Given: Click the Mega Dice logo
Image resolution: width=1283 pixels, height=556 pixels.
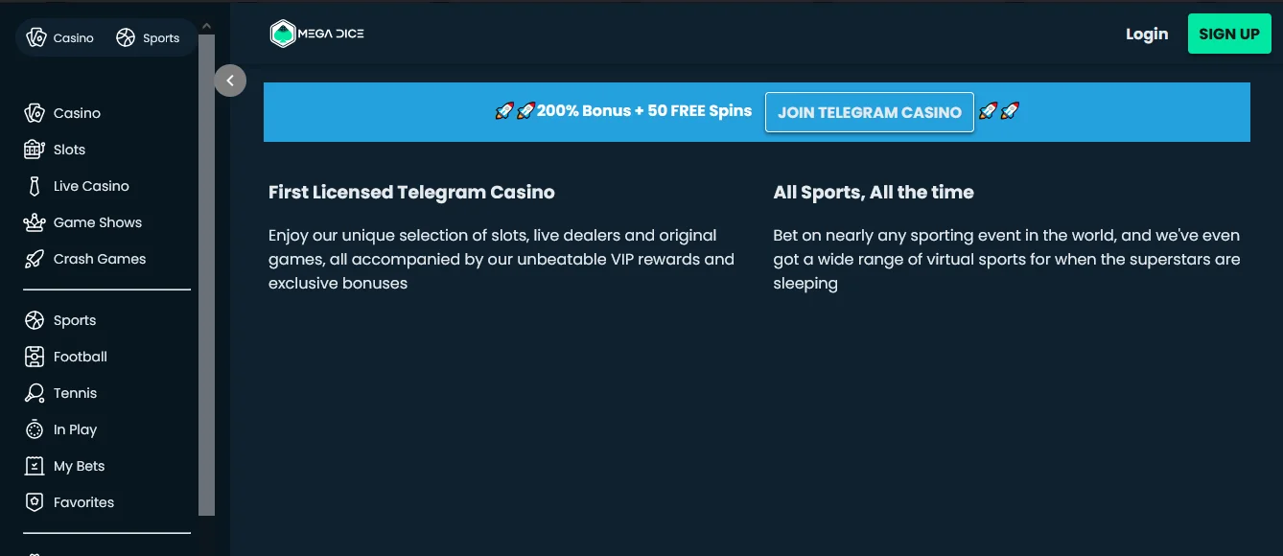Looking at the screenshot, I should [x=317, y=34].
